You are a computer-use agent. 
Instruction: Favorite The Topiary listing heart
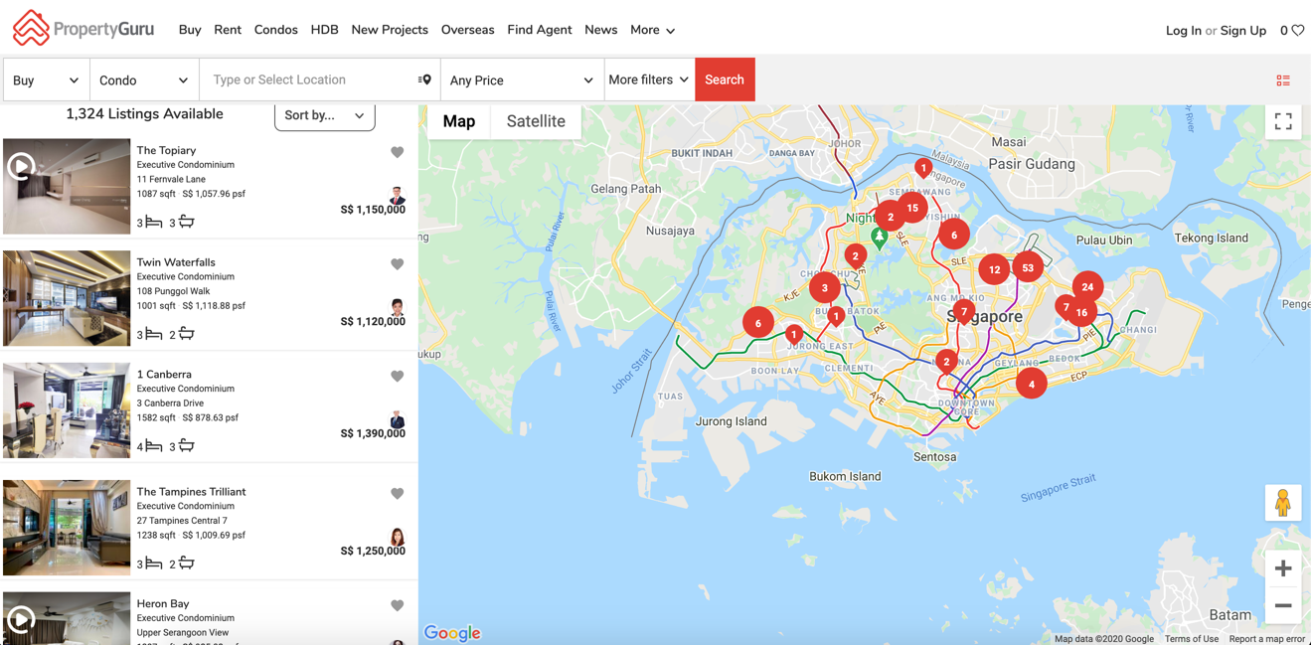pos(398,152)
